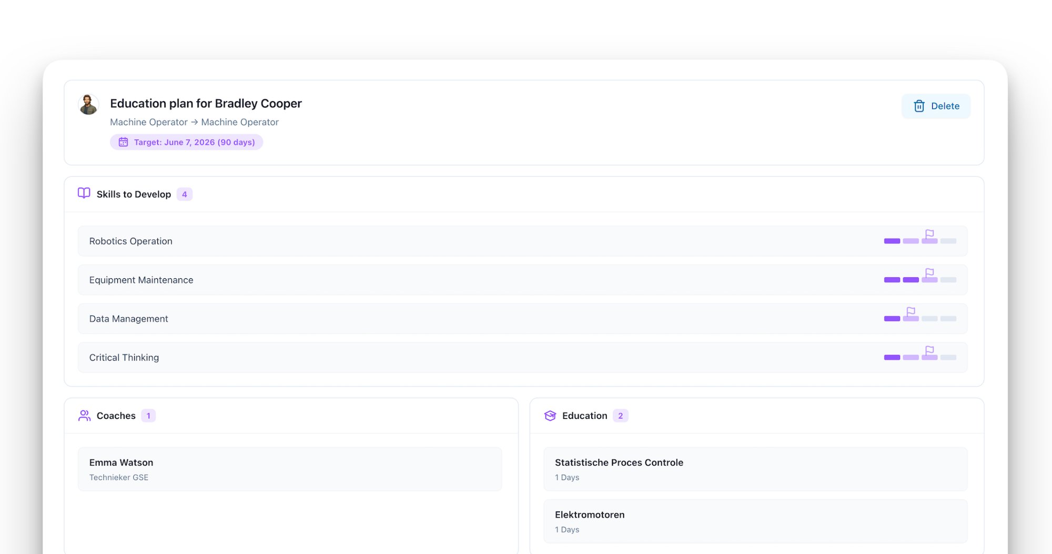Screen dimensions: 1052x554
Task: Click the open book Skills to Develop icon
Action: coord(84,194)
